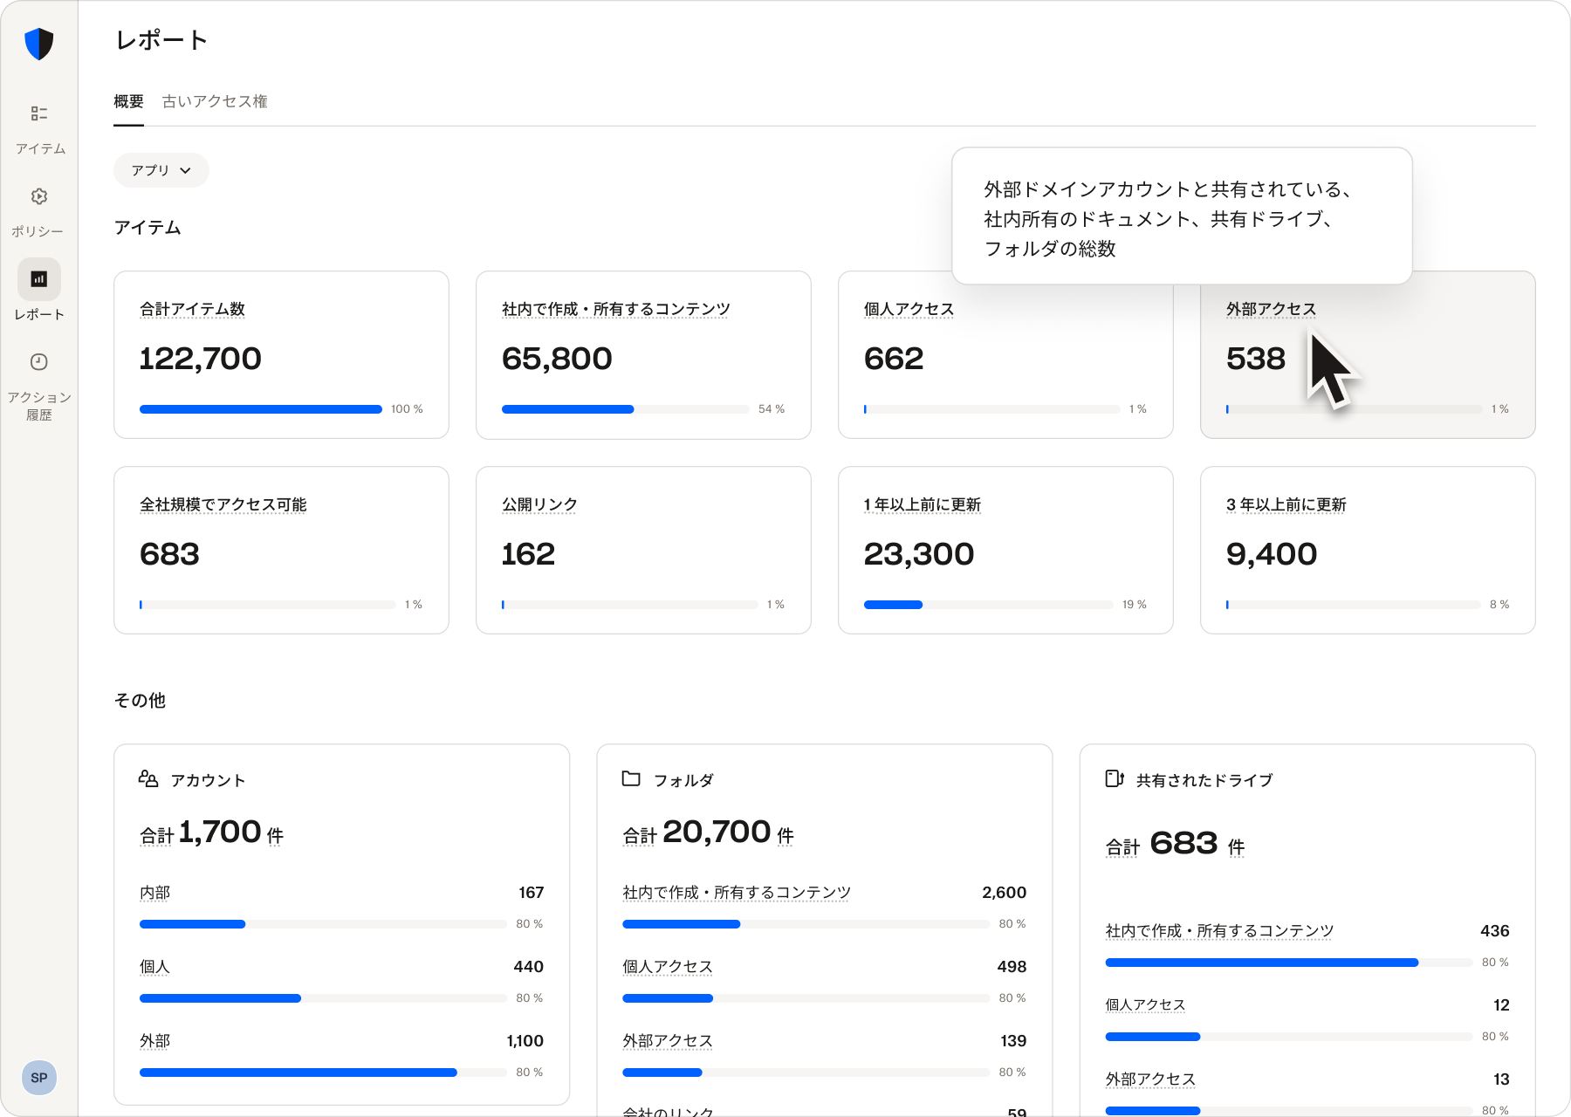Click the 個人アクセス card title
Screen dimensions: 1571x1117
(909, 309)
